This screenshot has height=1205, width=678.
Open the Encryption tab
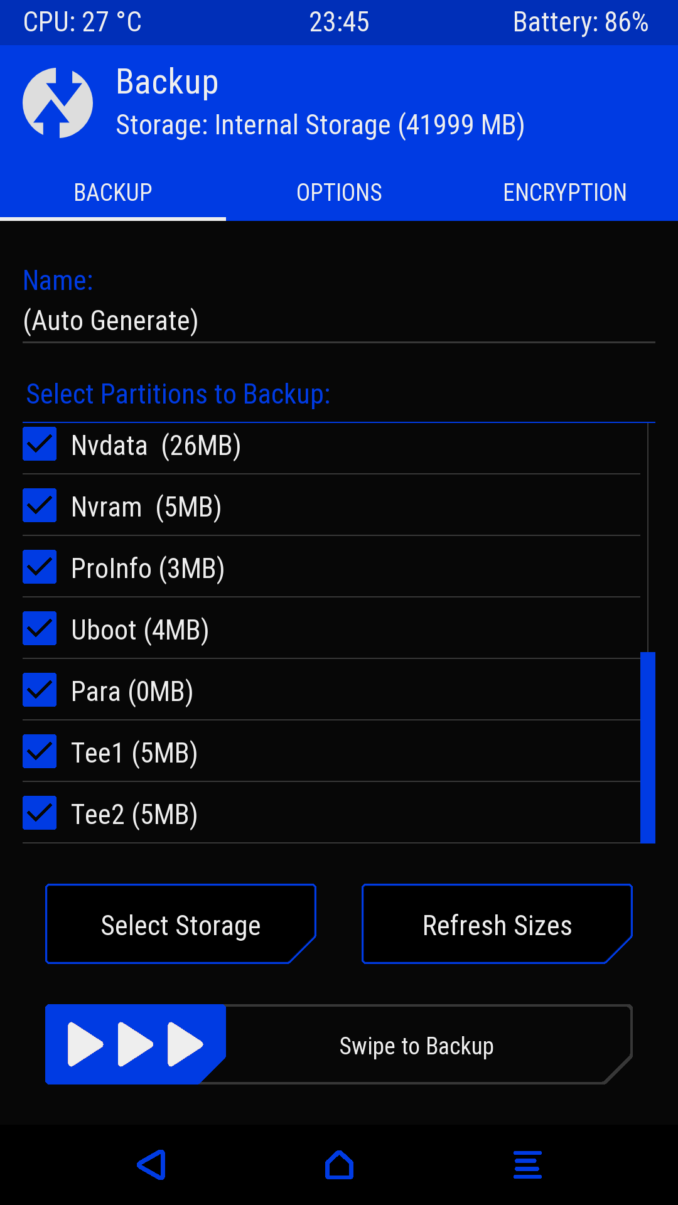(564, 193)
